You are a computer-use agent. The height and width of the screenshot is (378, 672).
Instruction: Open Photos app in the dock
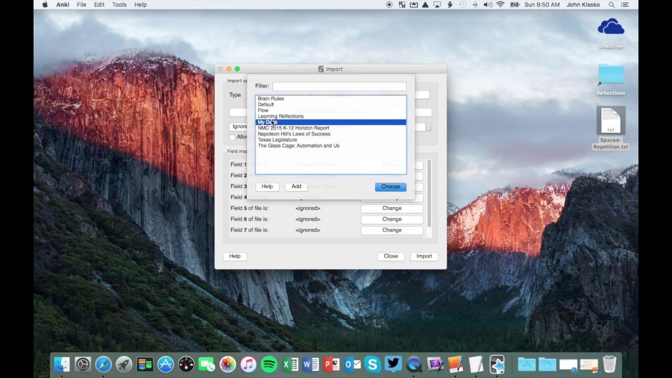click(227, 364)
